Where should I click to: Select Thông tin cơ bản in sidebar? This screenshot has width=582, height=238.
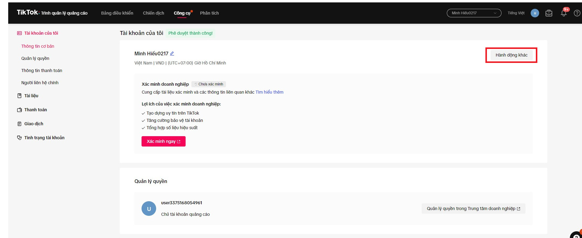tap(38, 46)
